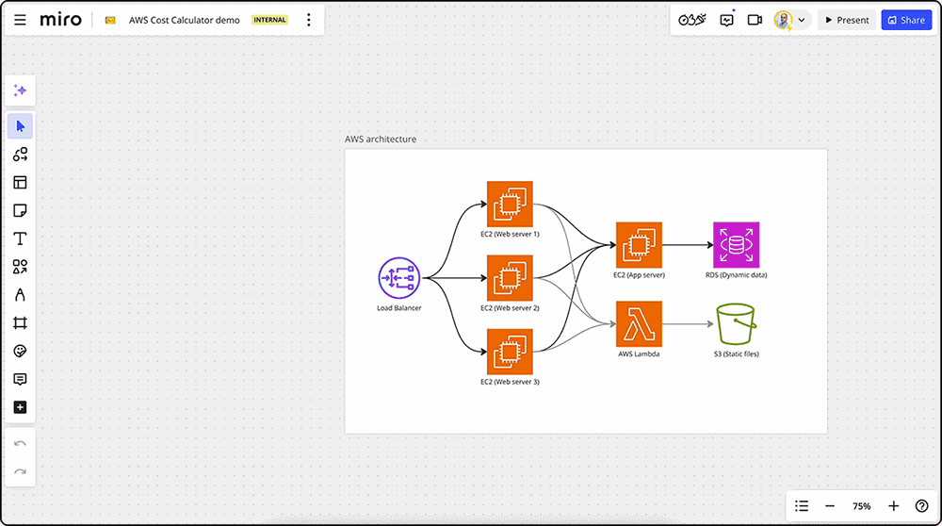Viewport: 942px width, 526px height.
Task: Open the activity notifications panel
Action: 726,20
